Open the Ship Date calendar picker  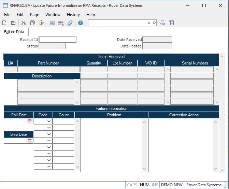click(30, 141)
